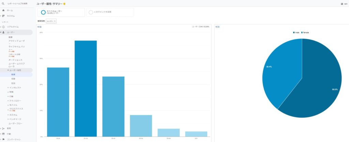Click the 65+ age bar
The width and height of the screenshot is (349, 142).
pos(196,134)
